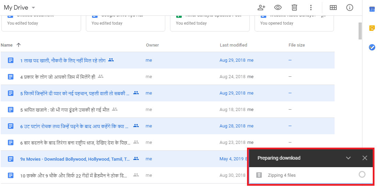
Task: Click the Share (add person) icon
Action: (x=261, y=8)
